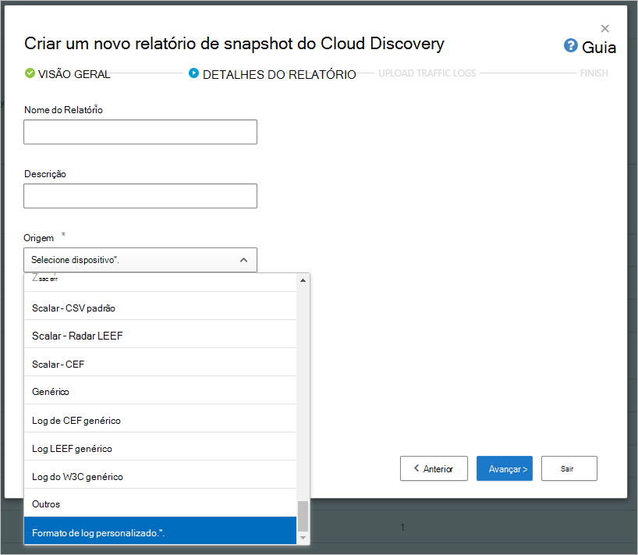Click the Anterior button
Screen dimensions: 638x555
point(434,468)
